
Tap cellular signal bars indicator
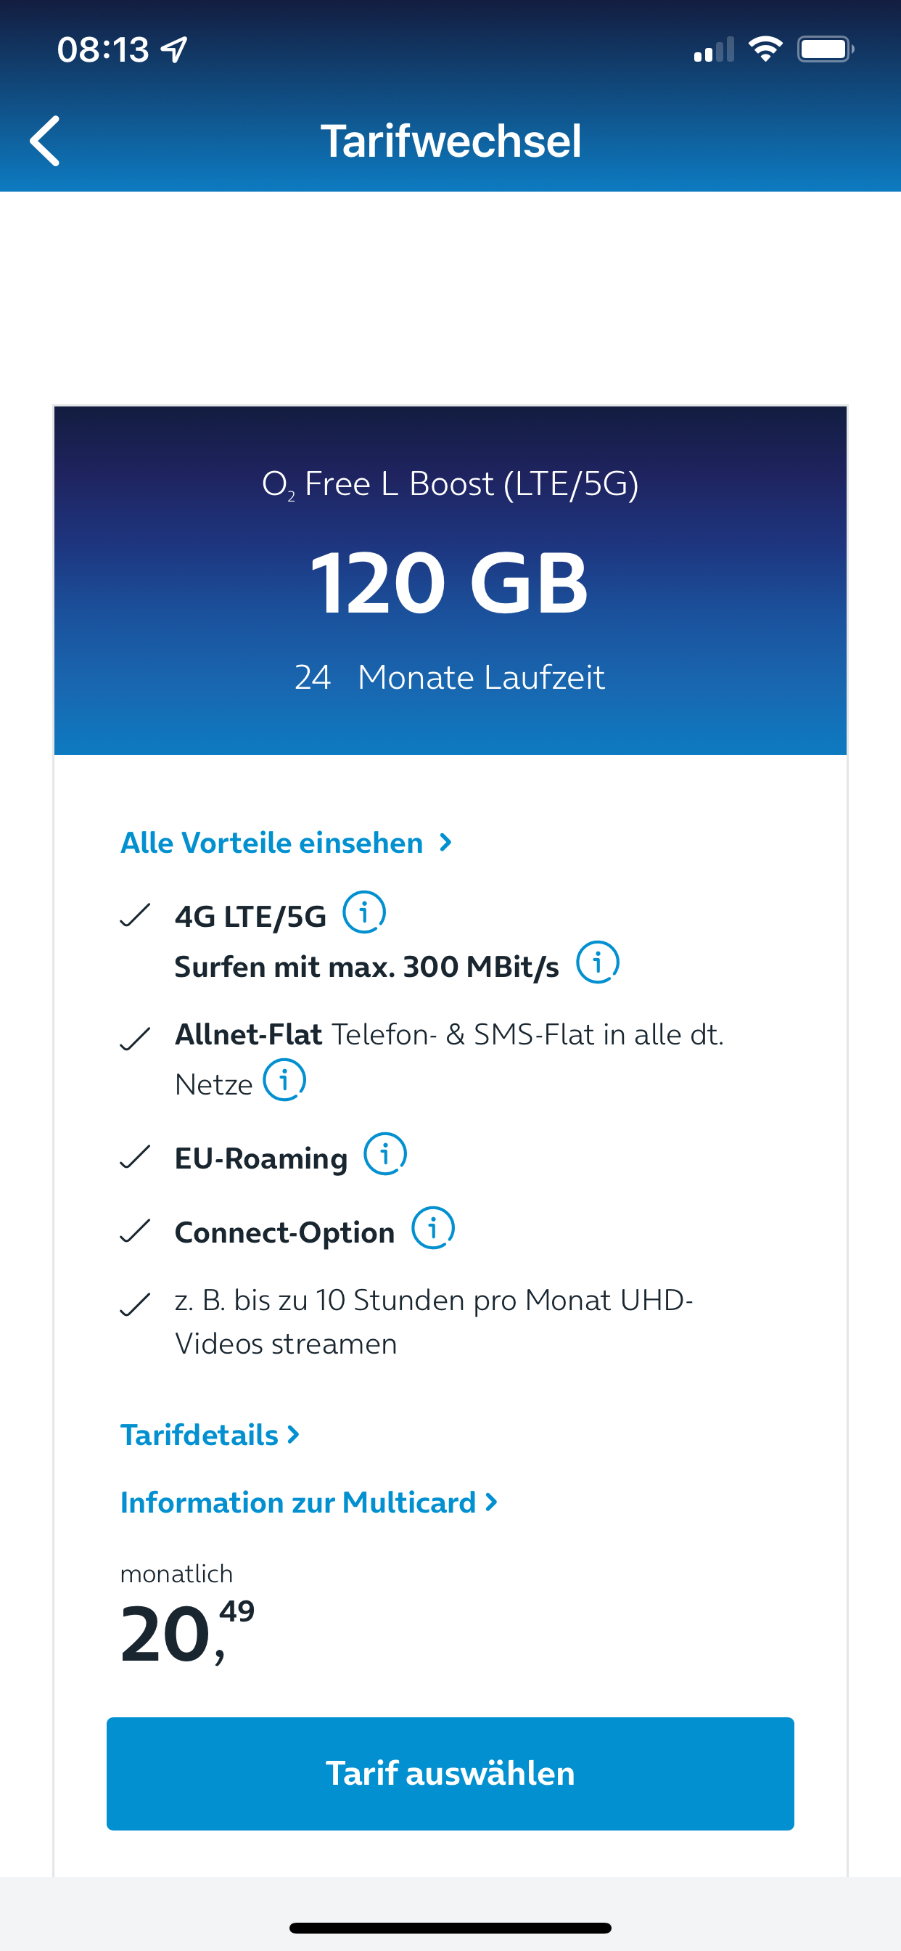point(714,49)
